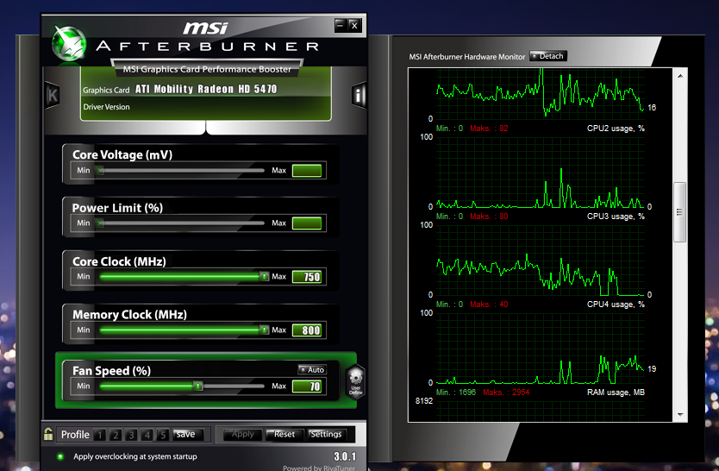The width and height of the screenshot is (719, 471).
Task: Edit the Core Clock value 750
Action: click(x=307, y=277)
